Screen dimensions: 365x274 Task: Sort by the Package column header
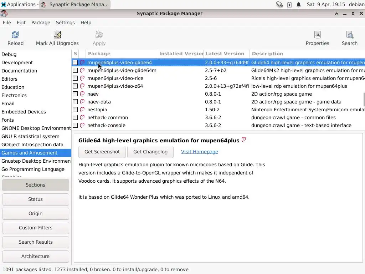[x=121, y=54]
